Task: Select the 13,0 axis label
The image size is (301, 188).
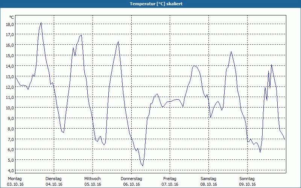Action: coord(10,77)
